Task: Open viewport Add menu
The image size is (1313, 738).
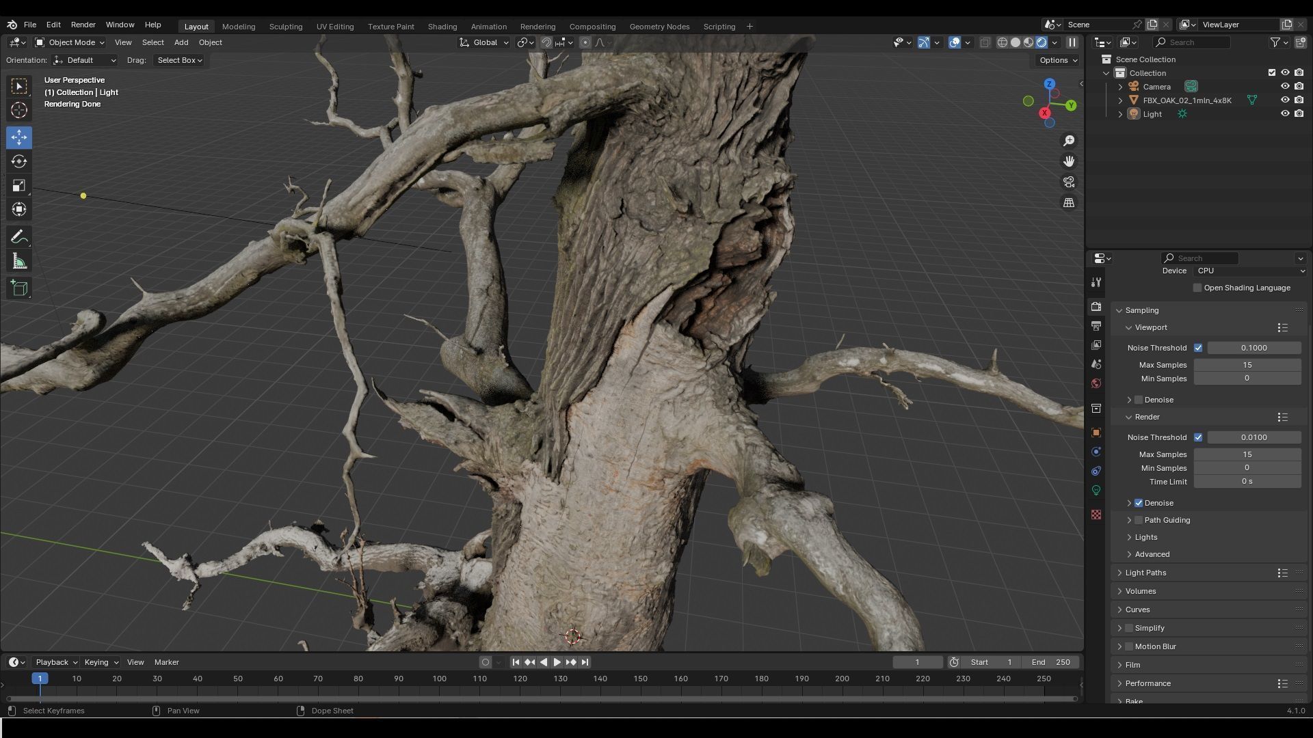Action: coord(181,42)
